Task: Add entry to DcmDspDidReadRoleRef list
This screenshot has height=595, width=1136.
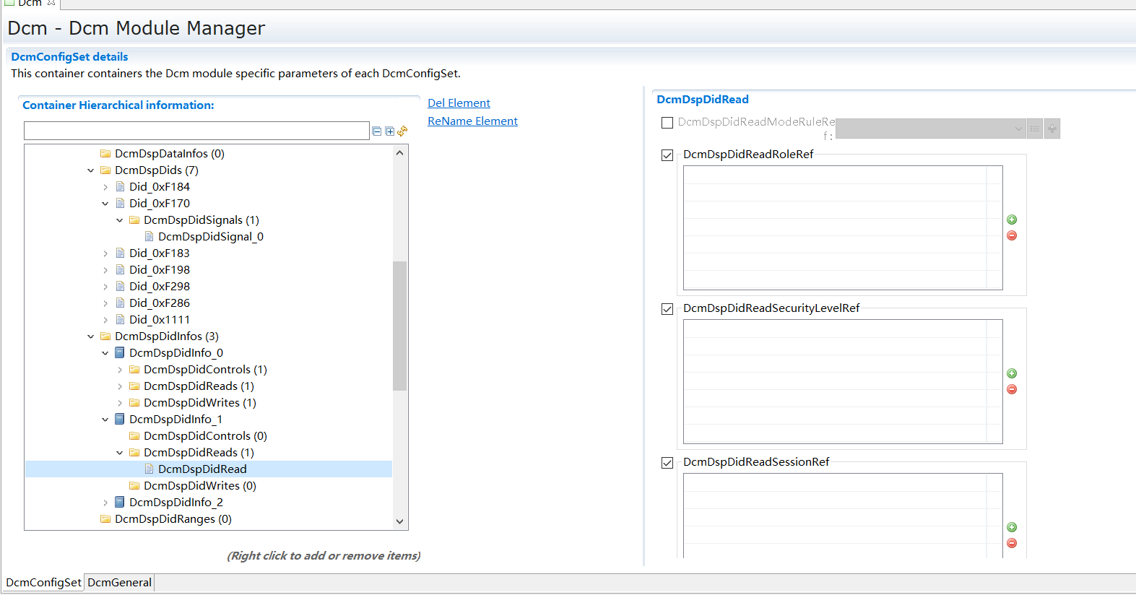Action: pos(1012,220)
